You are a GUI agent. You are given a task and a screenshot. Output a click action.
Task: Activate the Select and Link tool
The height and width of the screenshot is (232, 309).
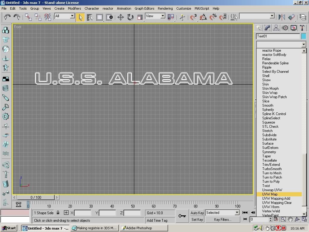(x=28, y=17)
